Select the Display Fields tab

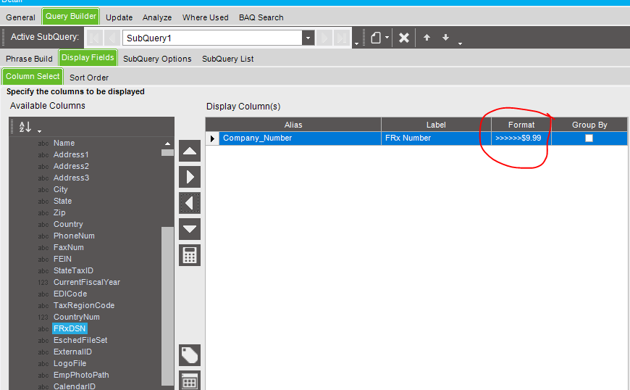(88, 57)
